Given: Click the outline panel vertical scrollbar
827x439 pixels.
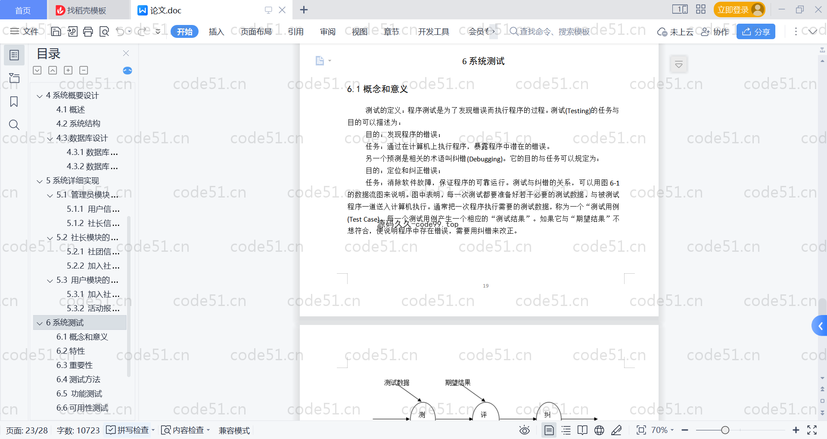Looking at the screenshot, I should click(128, 296).
